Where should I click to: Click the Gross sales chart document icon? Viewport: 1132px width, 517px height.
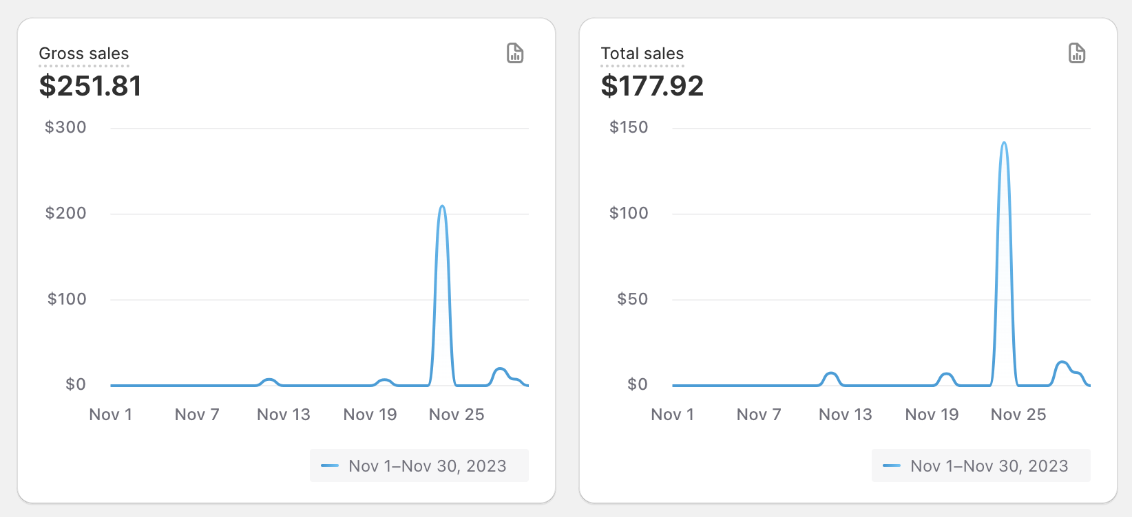pyautogui.click(x=515, y=53)
